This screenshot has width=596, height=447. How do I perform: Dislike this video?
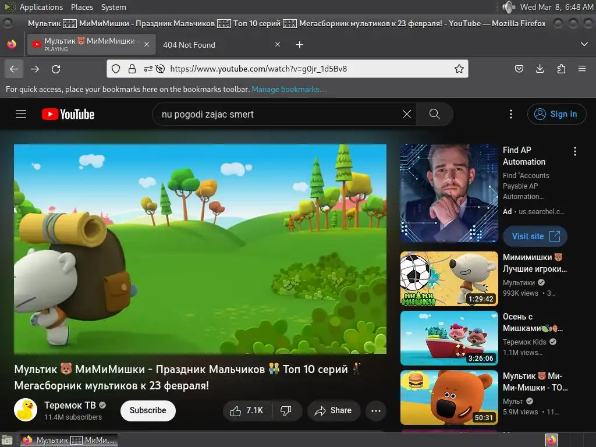point(286,410)
